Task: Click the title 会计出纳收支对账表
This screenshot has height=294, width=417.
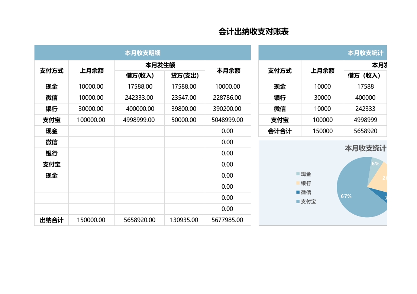Action: [x=253, y=32]
